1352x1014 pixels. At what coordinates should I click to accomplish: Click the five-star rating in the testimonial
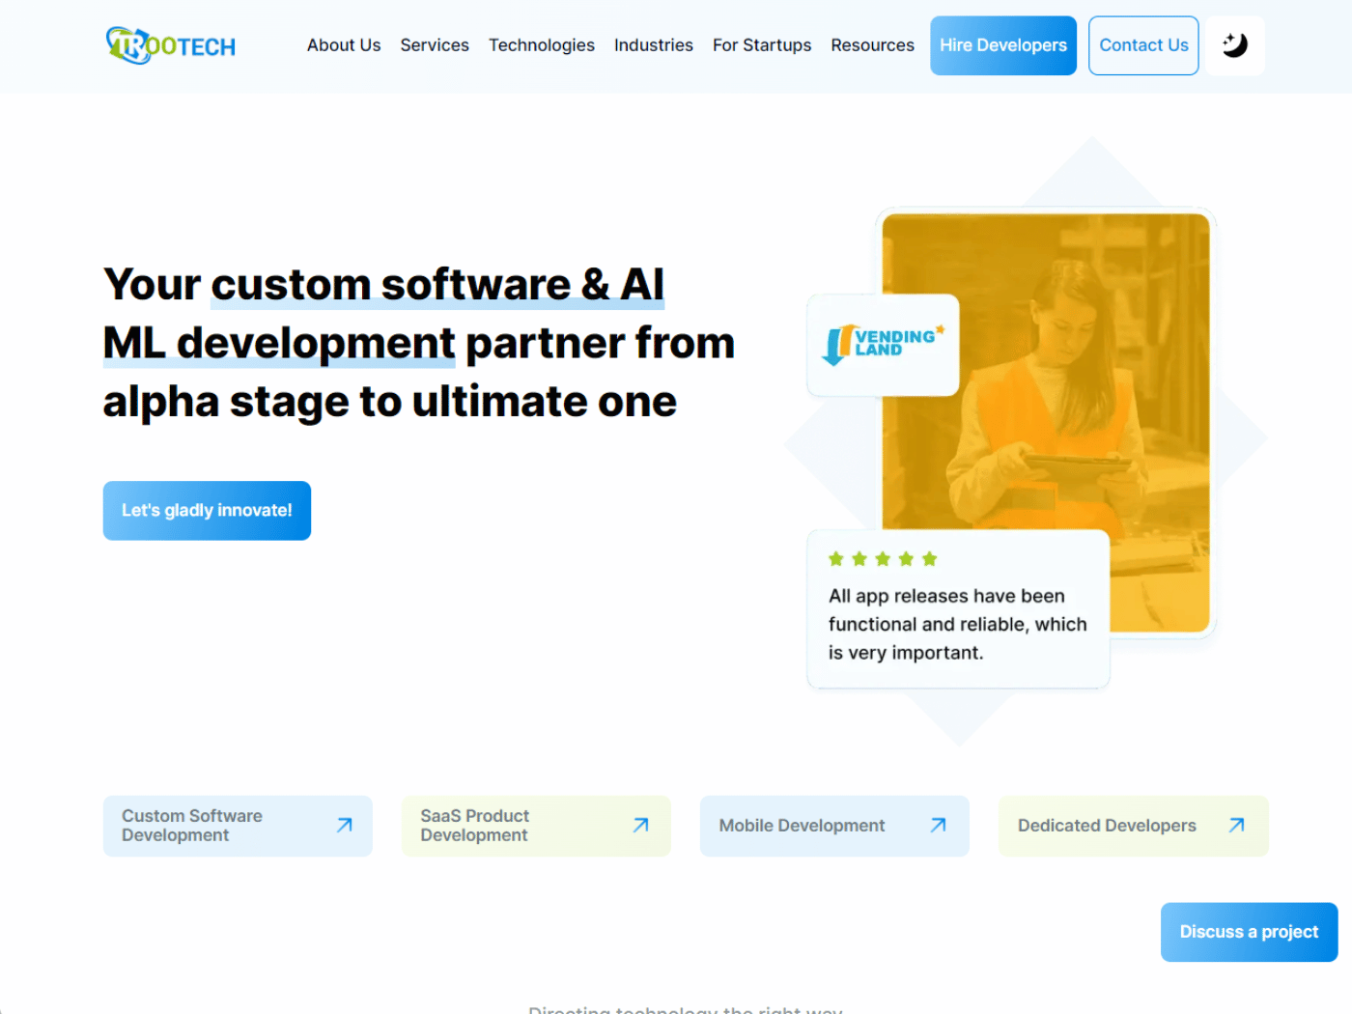pos(883,559)
